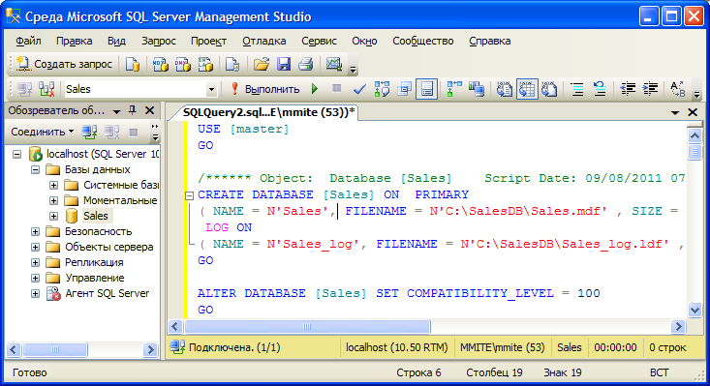Click the stop query square icon
Image resolution: width=710 pixels, height=386 pixels.
pyautogui.click(x=336, y=88)
